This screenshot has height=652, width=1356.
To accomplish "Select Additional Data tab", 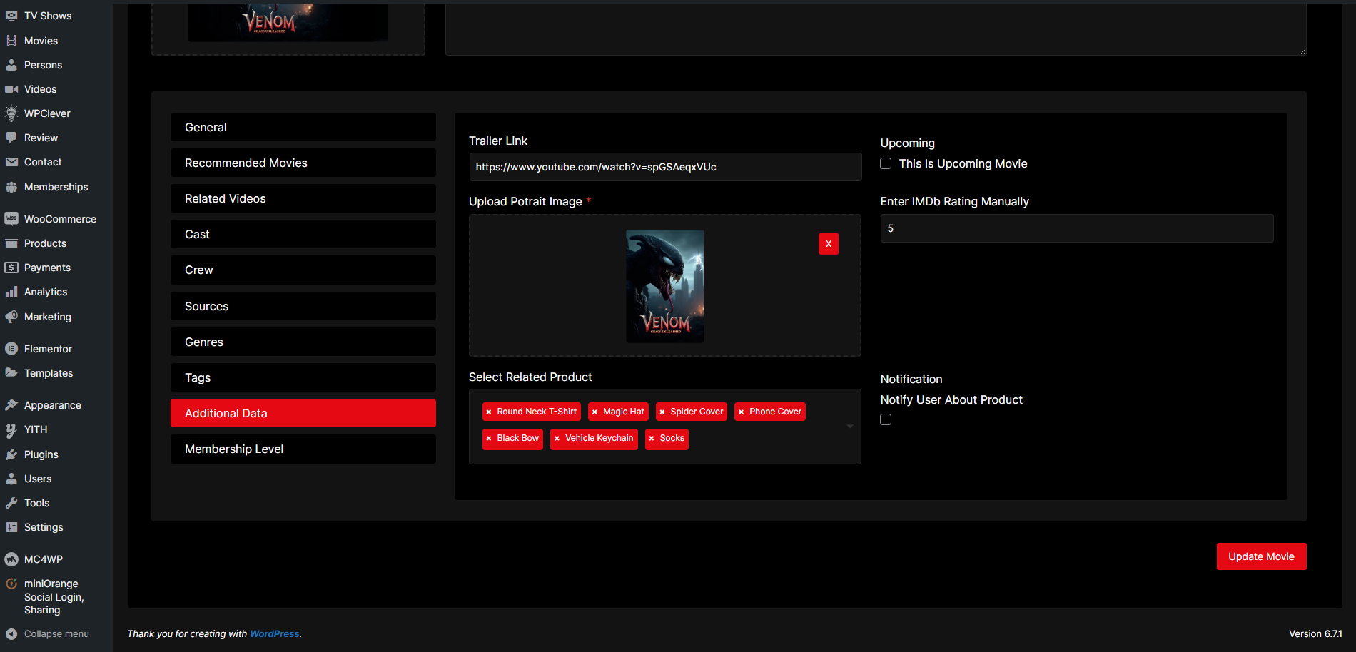I will coord(303,413).
